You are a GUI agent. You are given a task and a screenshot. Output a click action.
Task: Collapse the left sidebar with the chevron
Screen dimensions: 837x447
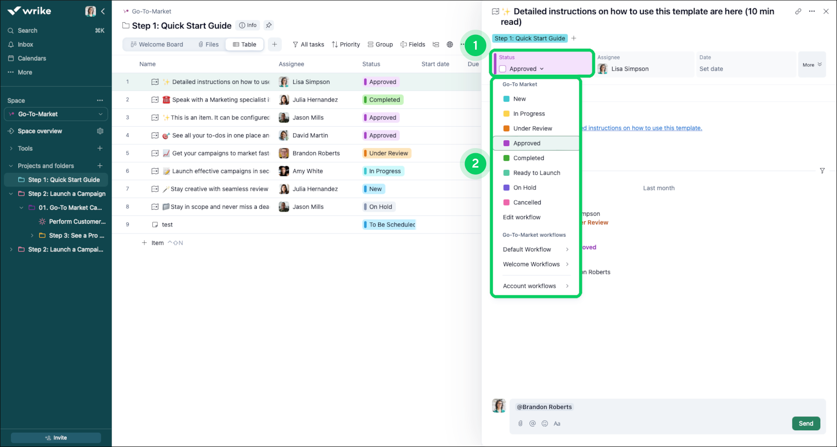[x=103, y=11]
